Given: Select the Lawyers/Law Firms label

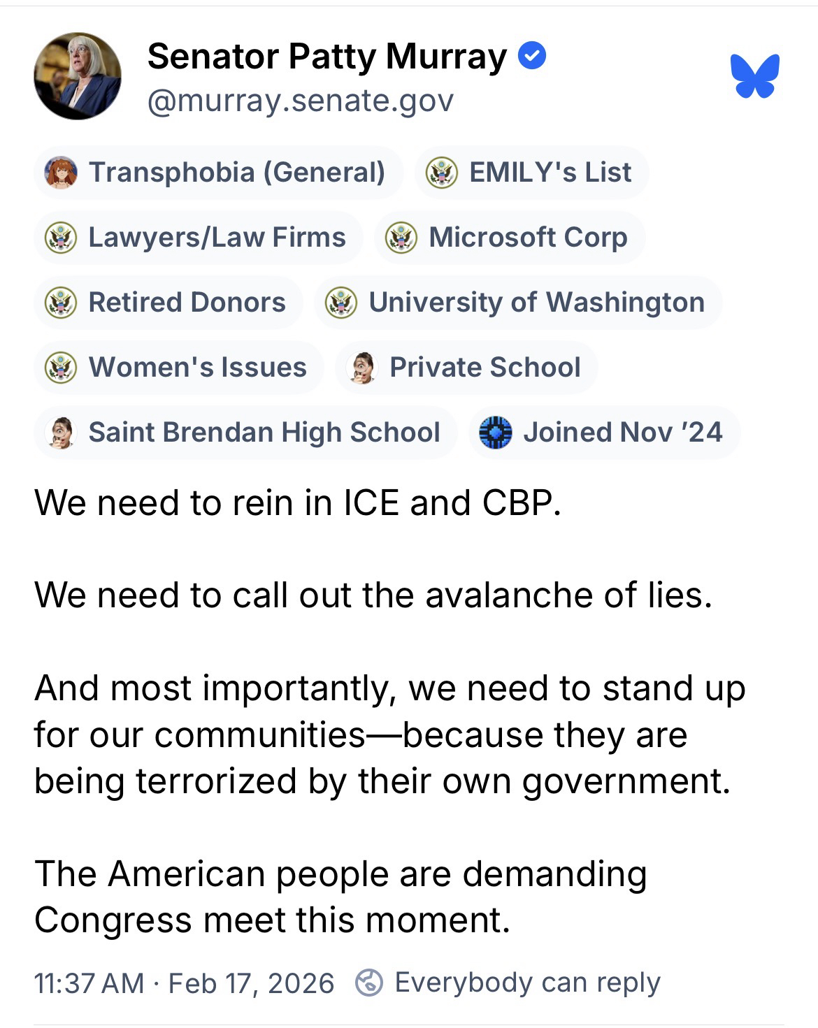Looking at the screenshot, I should [217, 238].
